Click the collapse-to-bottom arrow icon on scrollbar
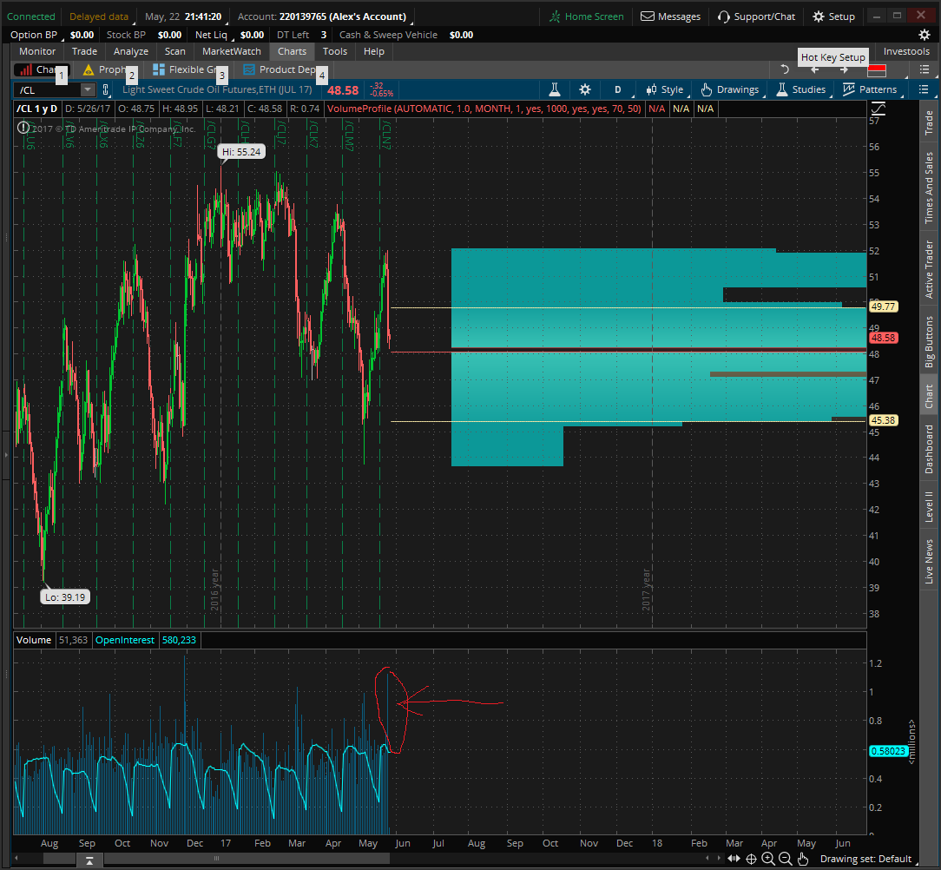 point(89,861)
